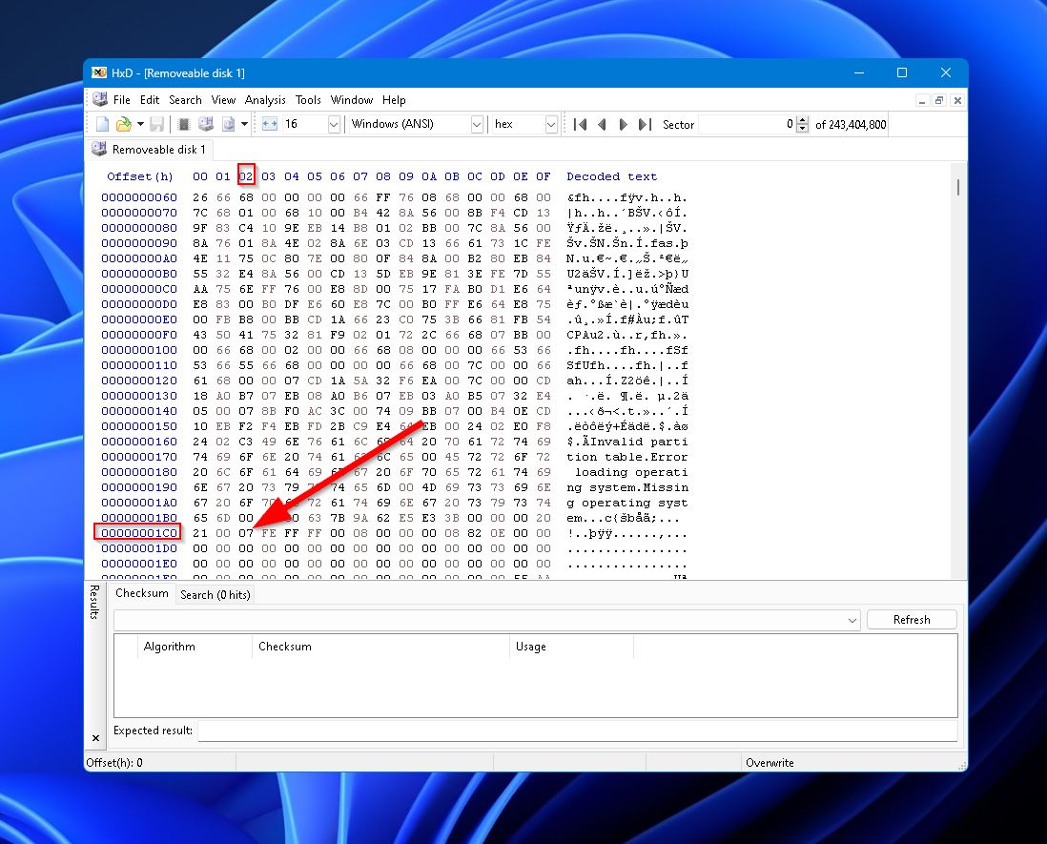The image size is (1047, 844).
Task: Go to the next sector
Action: pos(624,124)
